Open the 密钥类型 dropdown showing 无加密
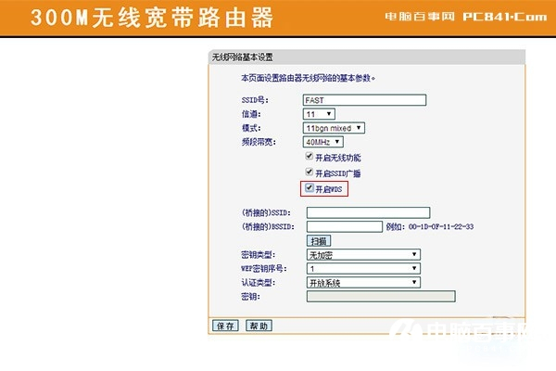This screenshot has height=371, width=556. pos(363,254)
